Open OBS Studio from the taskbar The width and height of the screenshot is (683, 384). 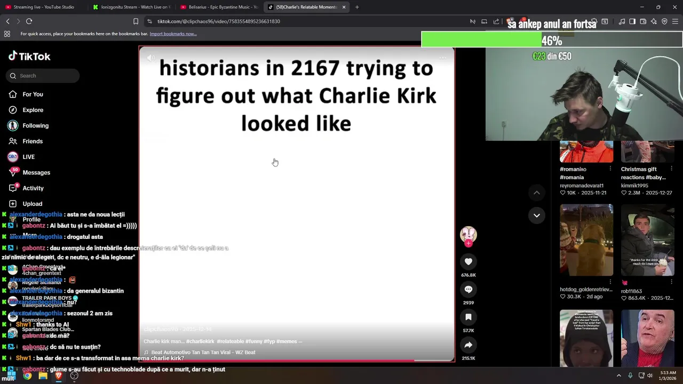click(x=74, y=375)
